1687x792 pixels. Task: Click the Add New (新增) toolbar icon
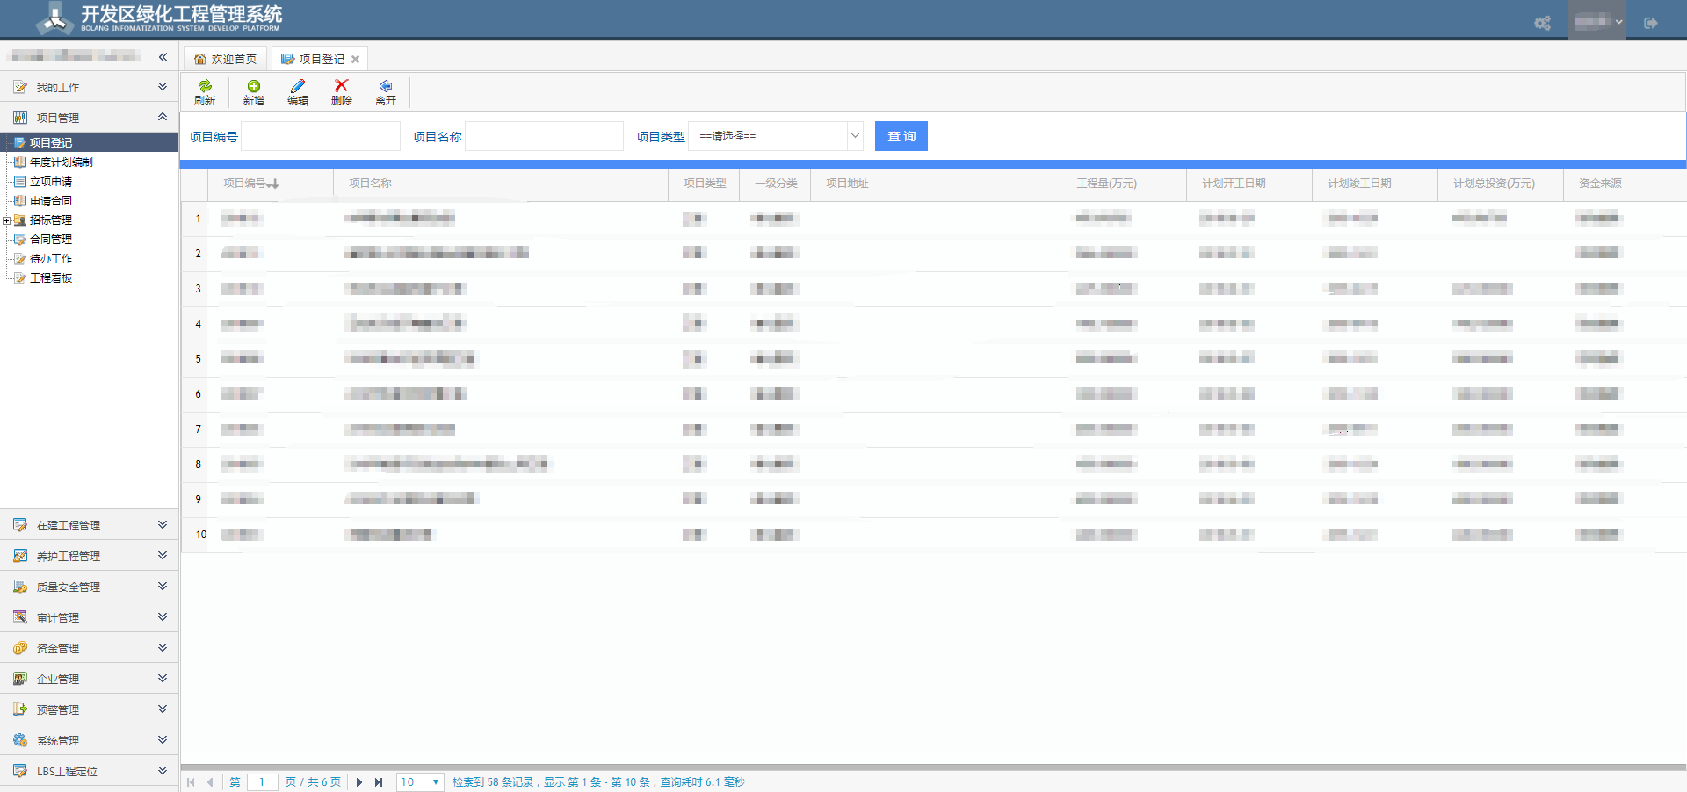(x=253, y=86)
